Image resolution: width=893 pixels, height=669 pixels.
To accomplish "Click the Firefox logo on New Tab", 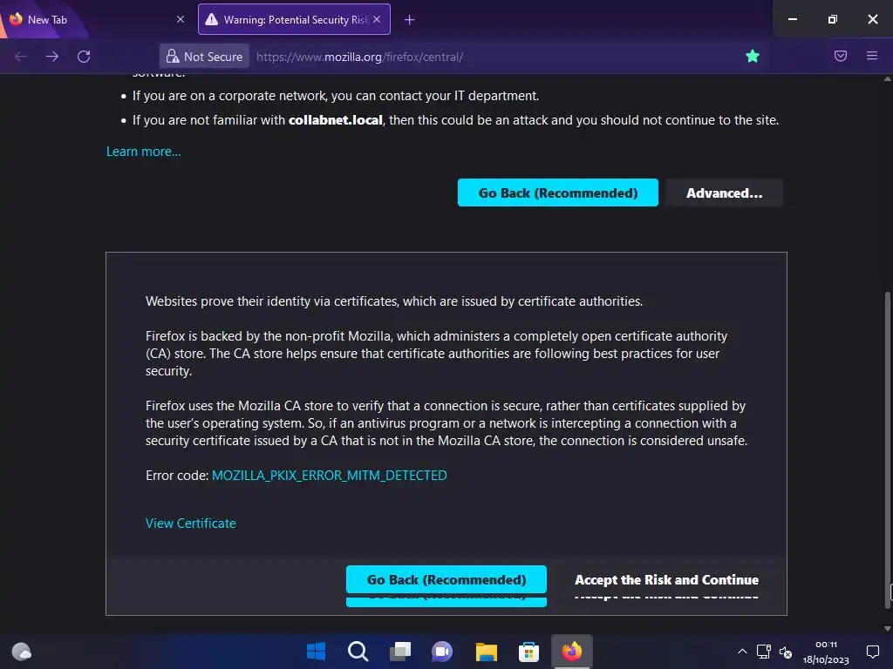I will tap(16, 19).
